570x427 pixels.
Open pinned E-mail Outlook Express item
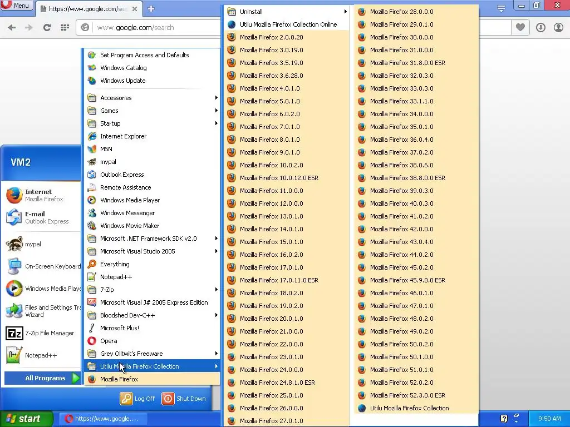tap(42, 217)
